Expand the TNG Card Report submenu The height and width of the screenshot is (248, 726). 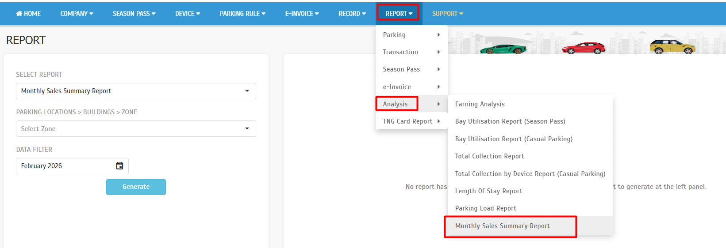(411, 121)
